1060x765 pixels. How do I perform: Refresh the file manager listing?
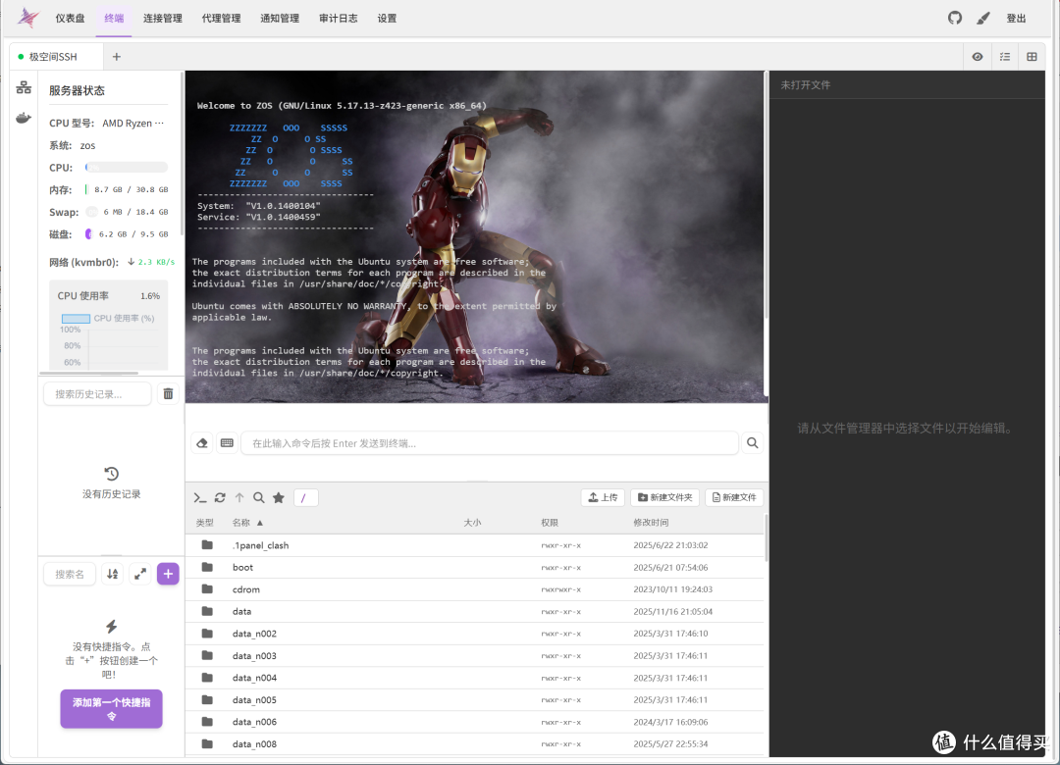(x=220, y=498)
